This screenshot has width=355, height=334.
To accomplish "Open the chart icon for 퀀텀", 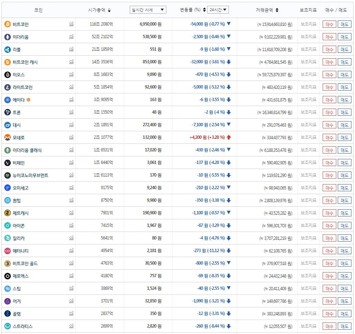I will point(71,200).
